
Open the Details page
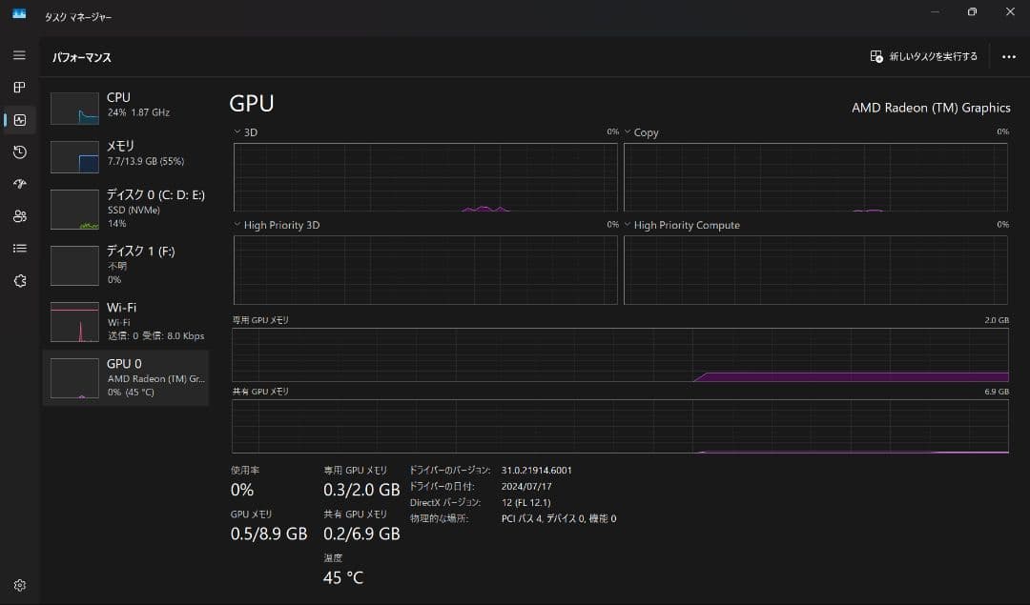point(19,249)
